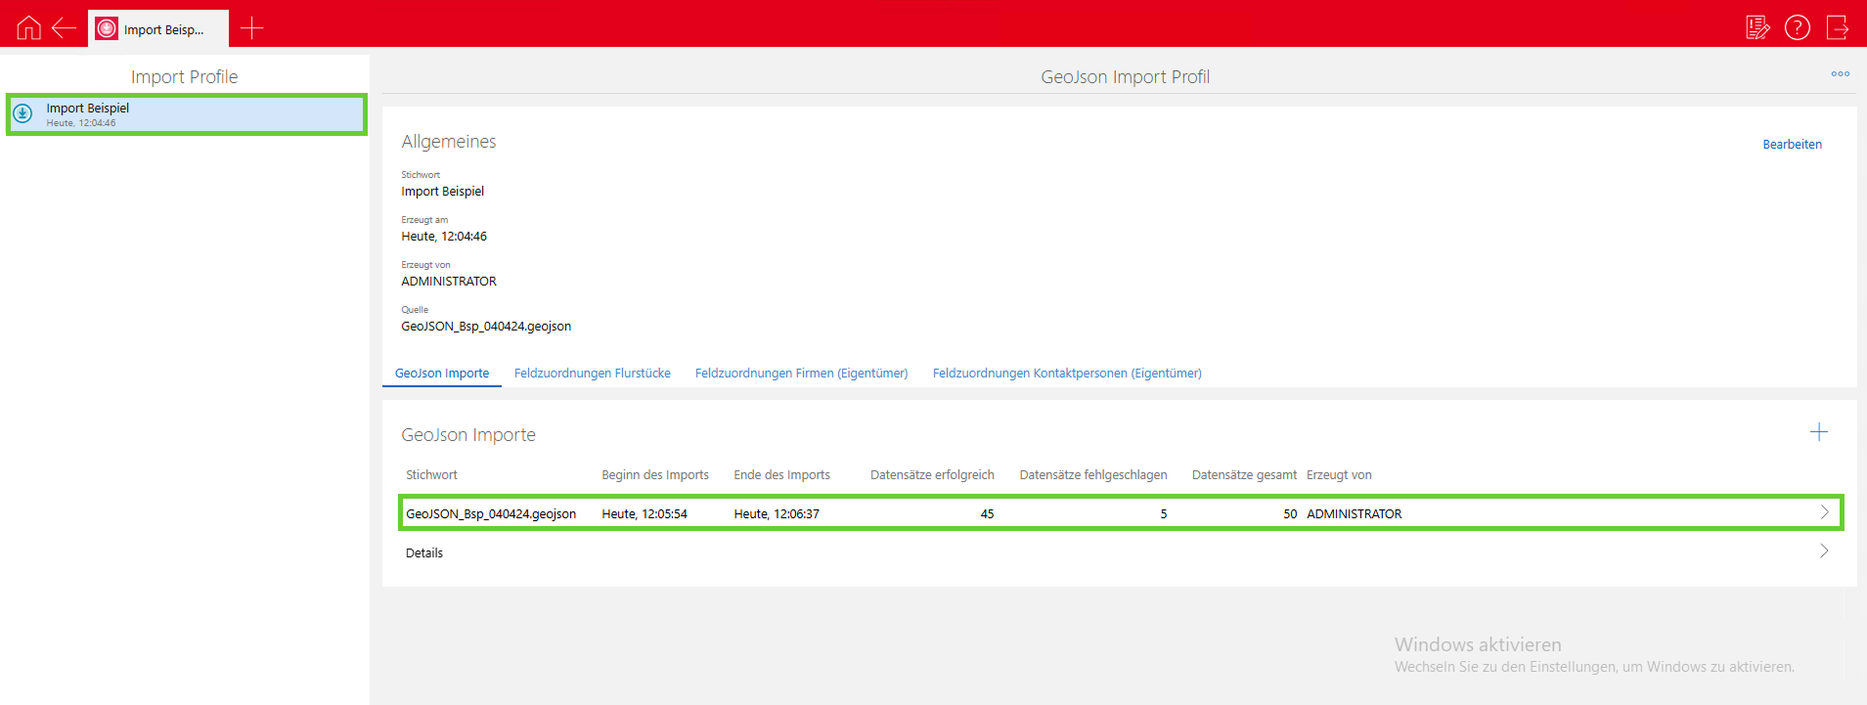Go to the Home icon

coord(29,27)
